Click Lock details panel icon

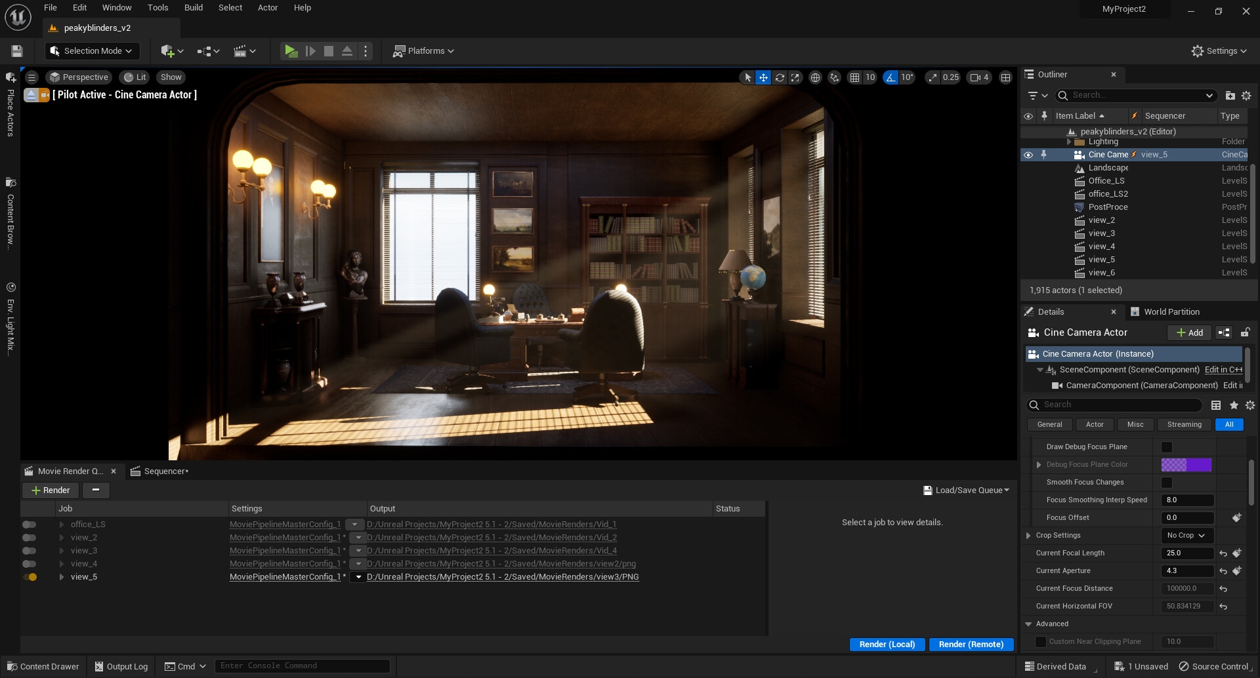pyautogui.click(x=1245, y=333)
